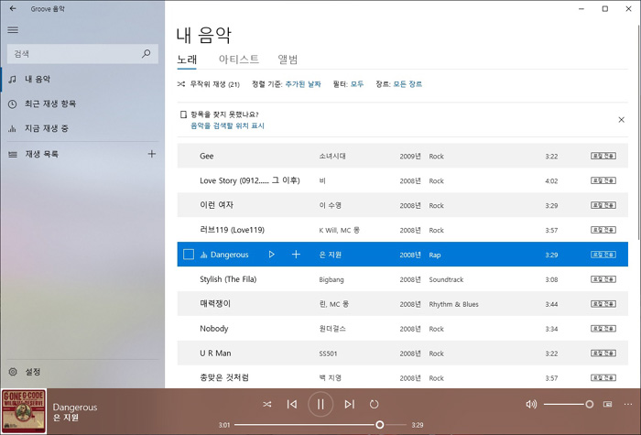Switch to the 노래 tab
The height and width of the screenshot is (435, 641).
[x=187, y=60]
